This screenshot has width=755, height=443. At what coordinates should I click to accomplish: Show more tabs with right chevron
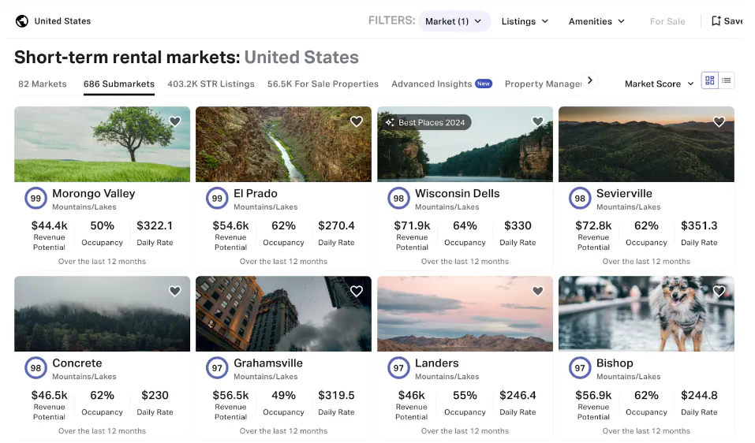tap(590, 80)
